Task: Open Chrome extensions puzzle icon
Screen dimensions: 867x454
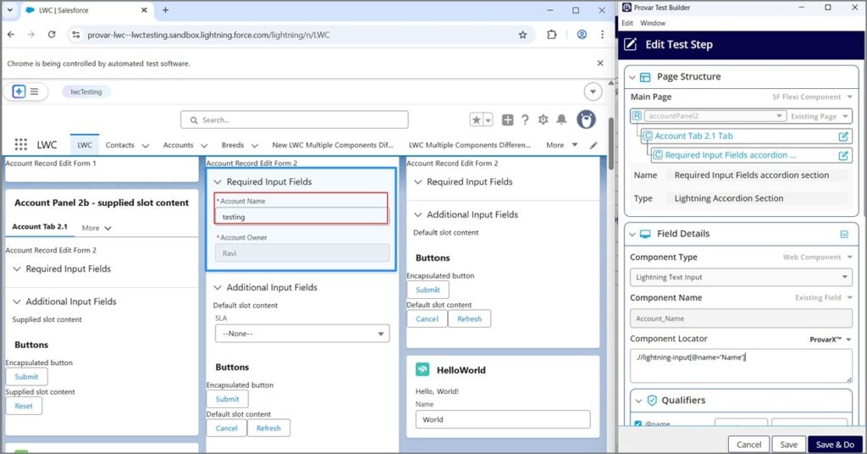Action: (x=552, y=35)
